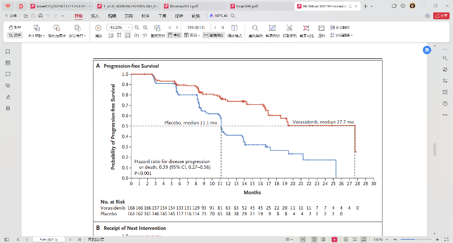Expand the quick access toolbar chevron
The image size is (453, 243).
click(63, 16)
